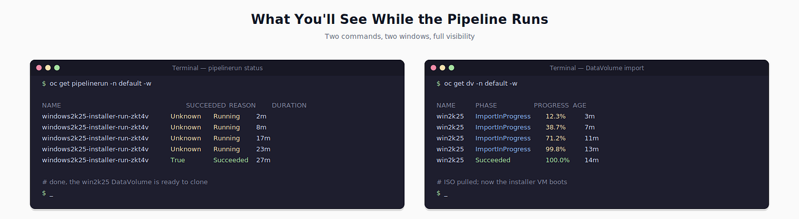Click the 'What You'll See While the Pipeline Runs' heading
Image resolution: width=799 pixels, height=219 pixels.
(399, 19)
